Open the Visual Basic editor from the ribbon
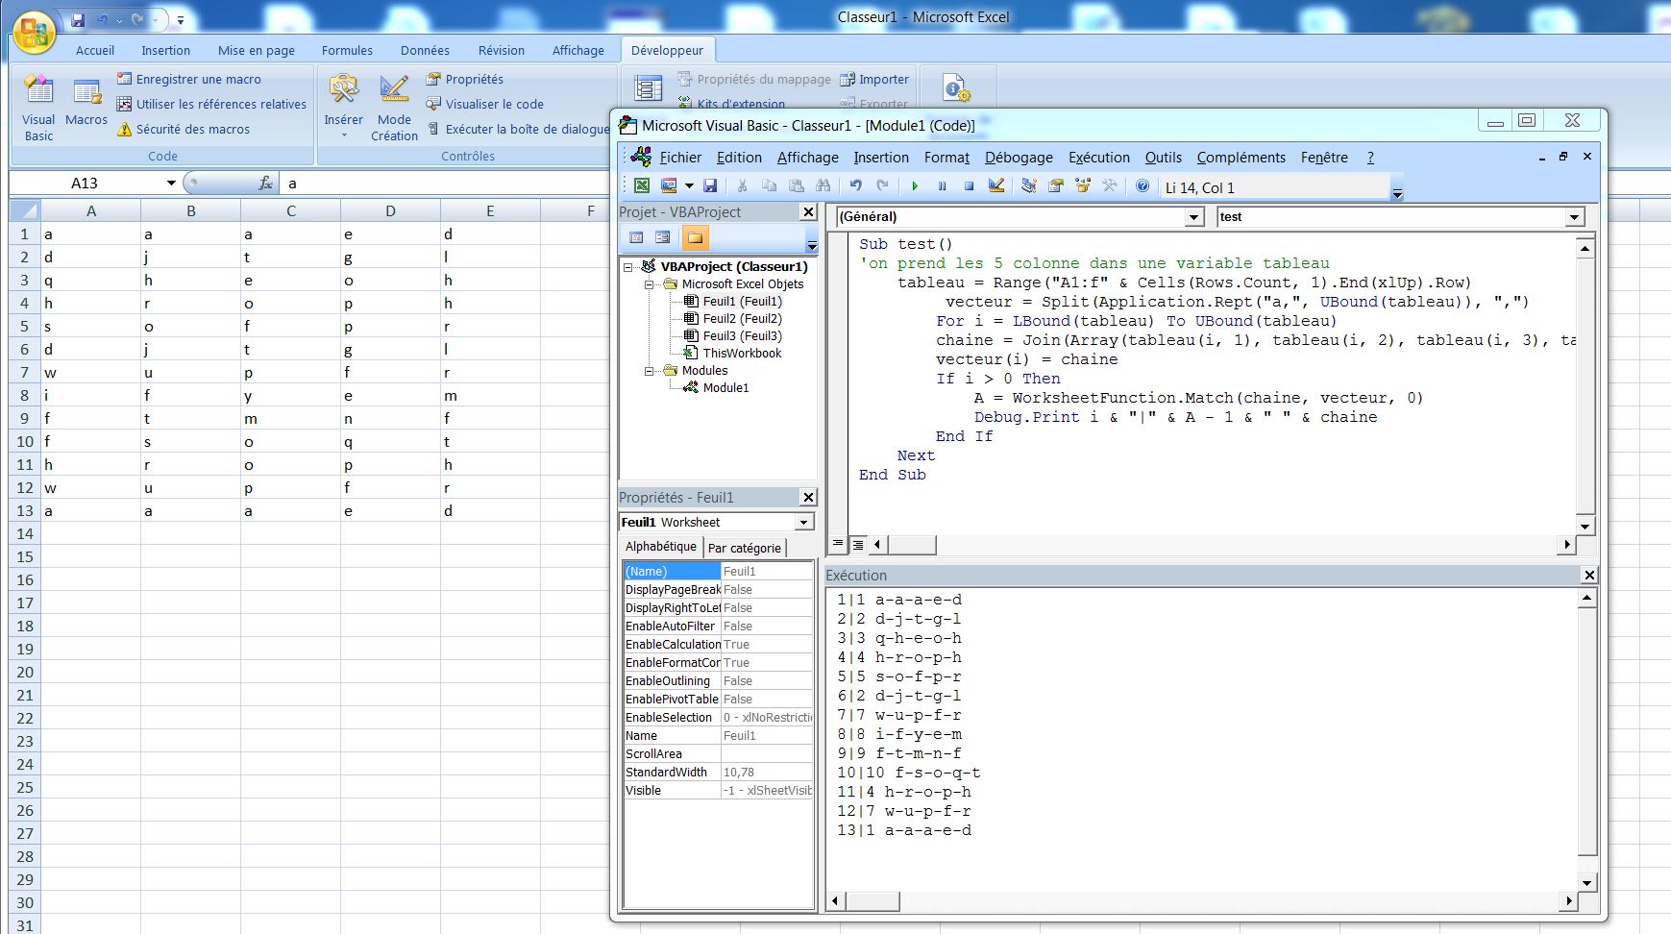The width and height of the screenshot is (1671, 934). 38,108
